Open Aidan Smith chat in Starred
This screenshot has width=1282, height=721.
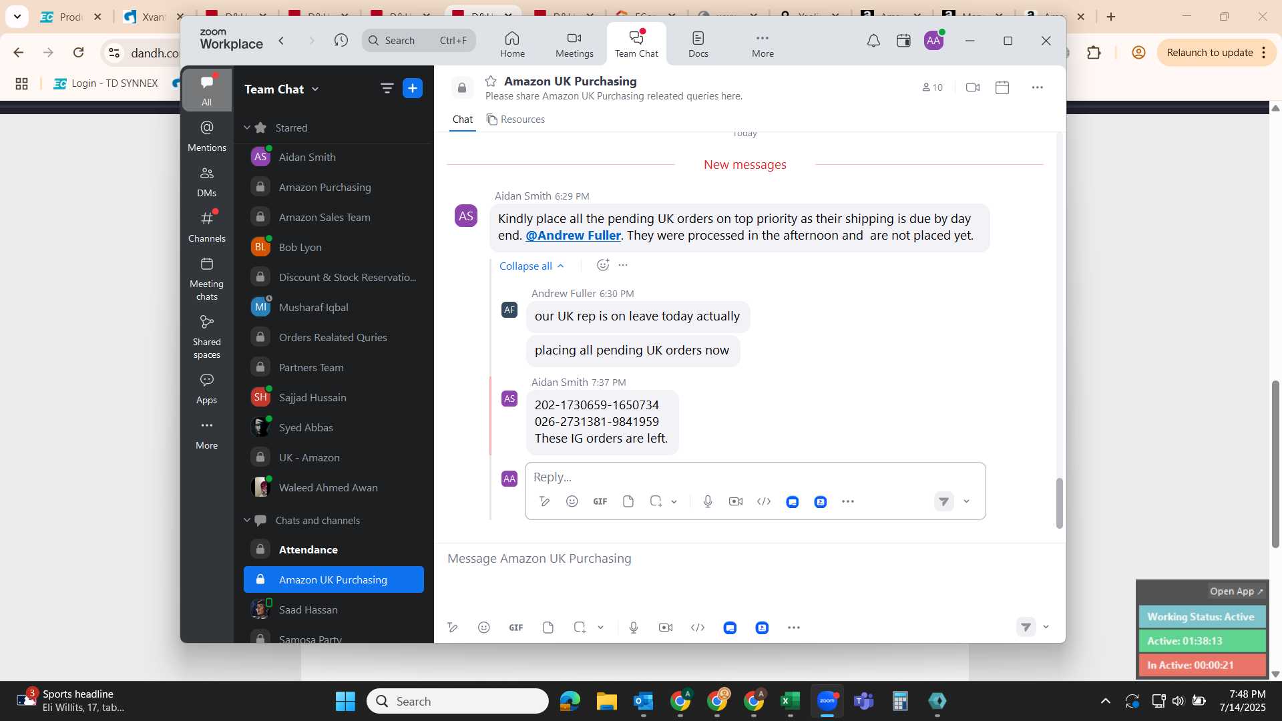pyautogui.click(x=334, y=157)
